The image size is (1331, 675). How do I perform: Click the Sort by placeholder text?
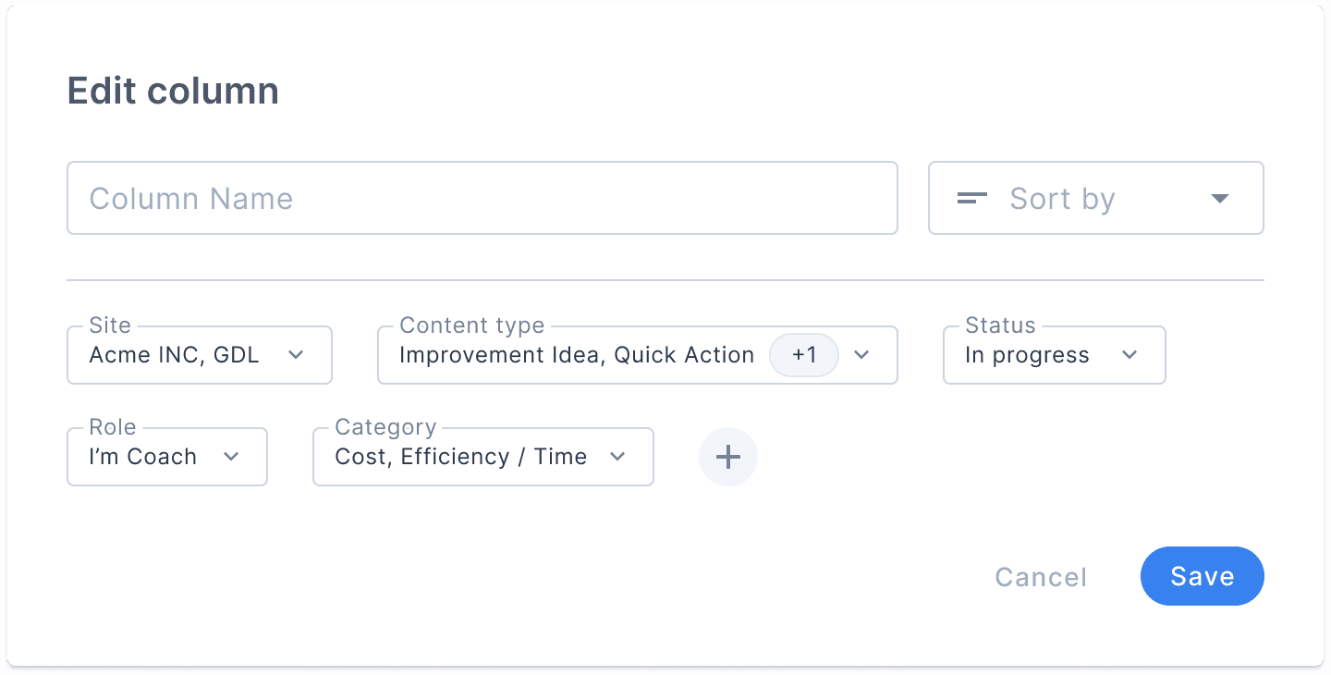(x=1062, y=199)
